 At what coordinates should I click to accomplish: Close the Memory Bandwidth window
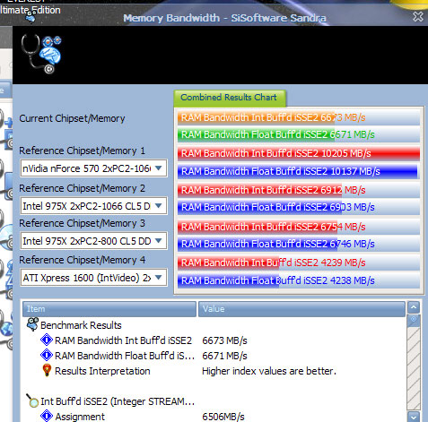coord(418,16)
